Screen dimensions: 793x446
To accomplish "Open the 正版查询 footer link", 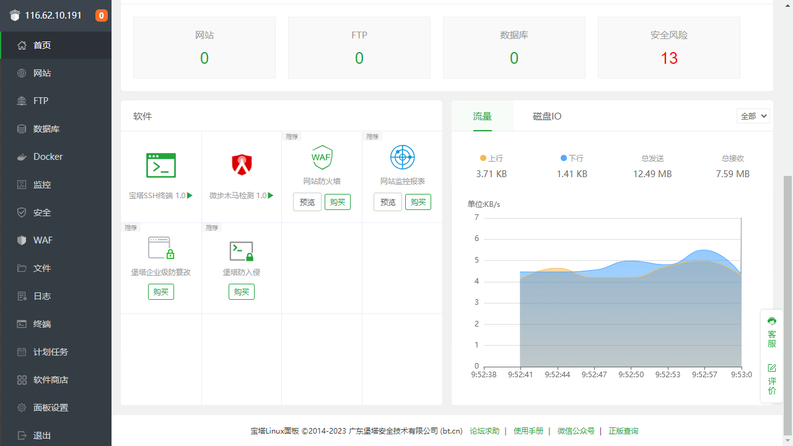I will (623, 431).
